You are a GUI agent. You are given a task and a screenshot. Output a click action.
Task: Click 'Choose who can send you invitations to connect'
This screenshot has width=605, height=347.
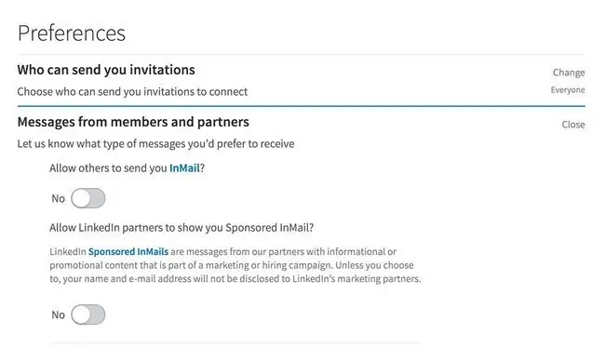click(x=132, y=92)
